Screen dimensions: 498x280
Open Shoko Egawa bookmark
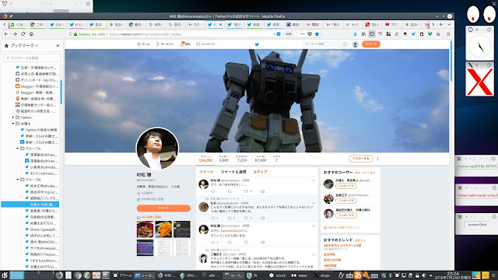41,229
